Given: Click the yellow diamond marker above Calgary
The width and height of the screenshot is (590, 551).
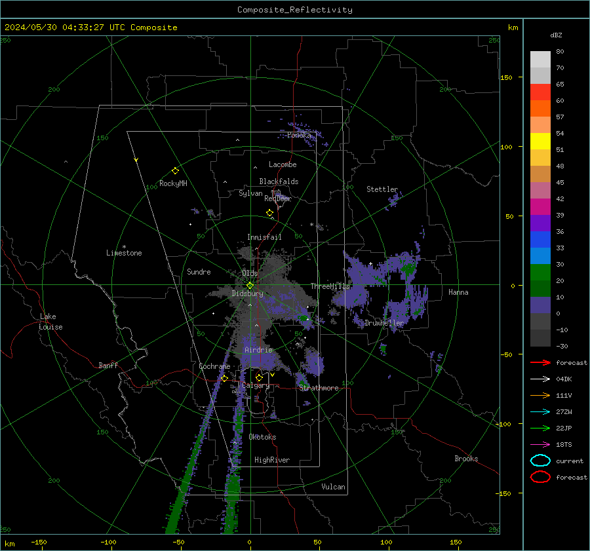Looking at the screenshot, I should pyautogui.click(x=259, y=377).
